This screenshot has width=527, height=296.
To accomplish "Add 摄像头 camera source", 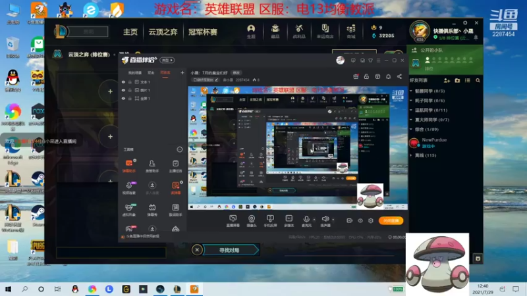I will (x=252, y=221).
